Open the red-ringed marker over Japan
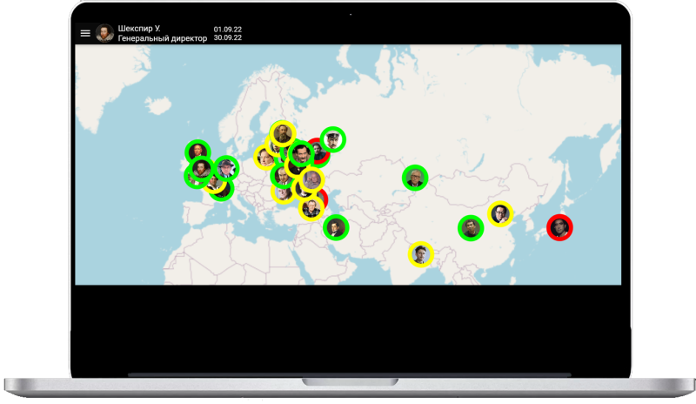696x404 pixels. coord(559,227)
